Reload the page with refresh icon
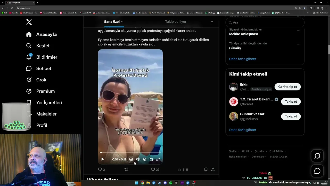Screen dimensions: 330x186 coord(12,8)
